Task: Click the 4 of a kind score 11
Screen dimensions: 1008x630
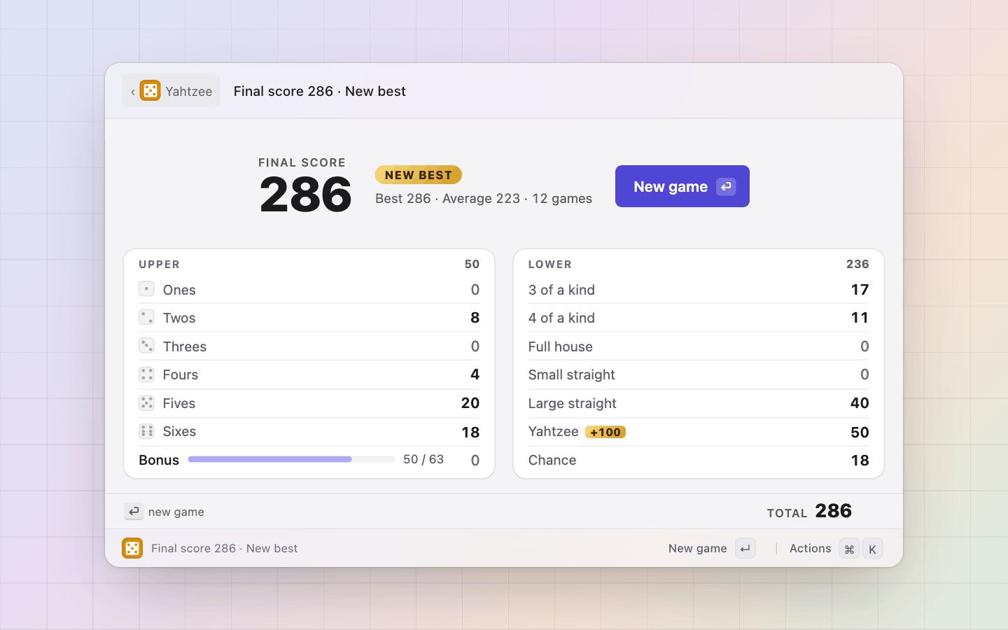Action: click(x=860, y=318)
